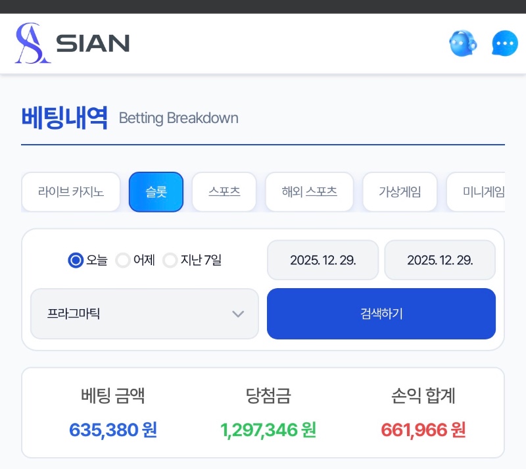Select the 어제 radio button
The image size is (526, 469).
pyautogui.click(x=123, y=260)
